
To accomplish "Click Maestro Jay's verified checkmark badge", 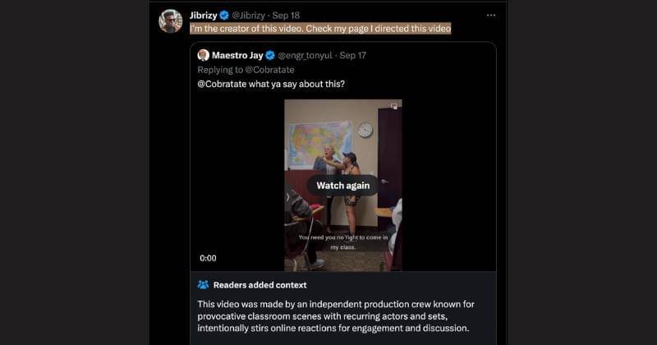I will tap(268, 55).
